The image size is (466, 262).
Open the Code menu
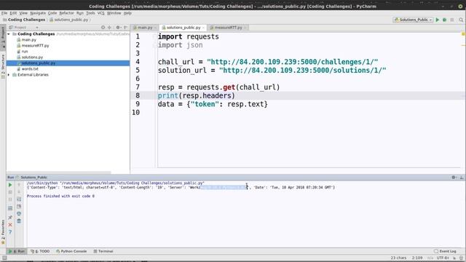52,13
